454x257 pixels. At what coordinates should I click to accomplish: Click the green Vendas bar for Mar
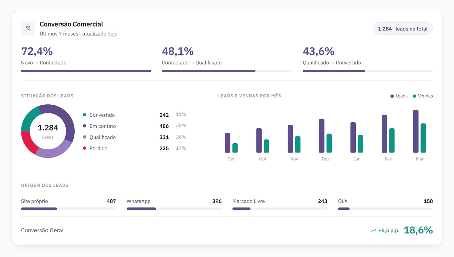tap(423, 138)
